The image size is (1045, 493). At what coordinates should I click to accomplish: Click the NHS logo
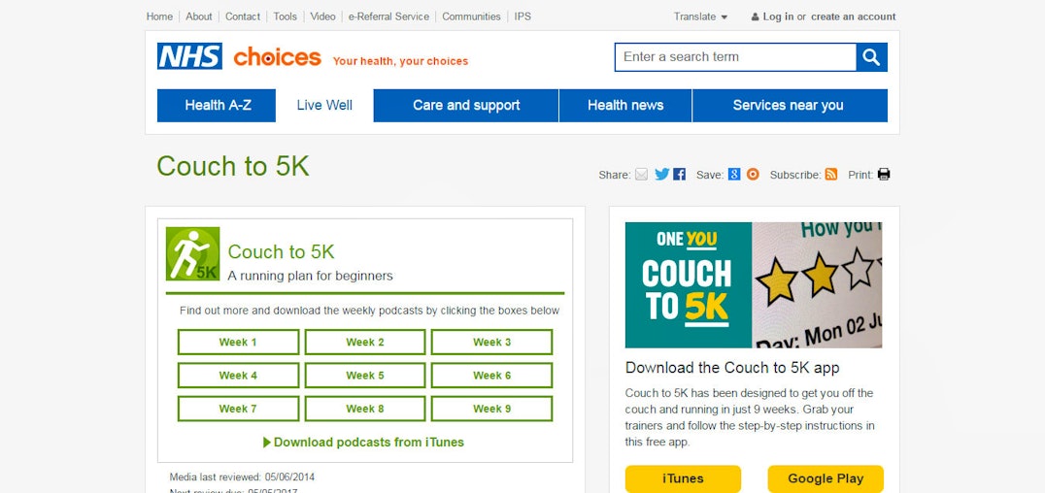[x=189, y=56]
